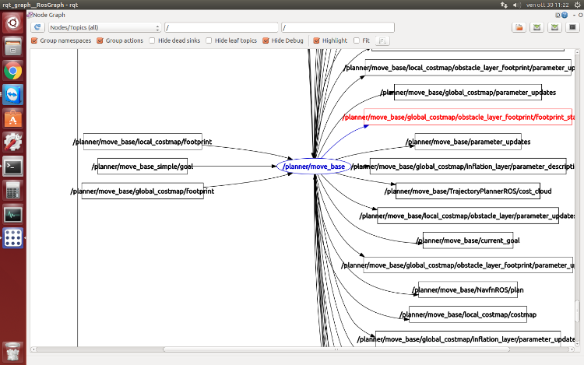Launch TeamViewer from the dock
The height and width of the screenshot is (365, 584).
(x=12, y=95)
